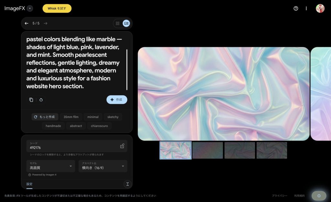Open the ImageFX app switcher dropdown

pos(30,8)
